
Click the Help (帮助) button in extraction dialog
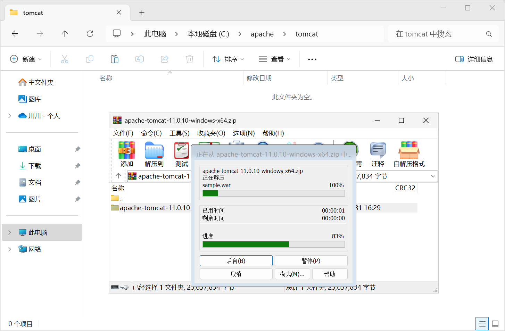[x=330, y=274]
